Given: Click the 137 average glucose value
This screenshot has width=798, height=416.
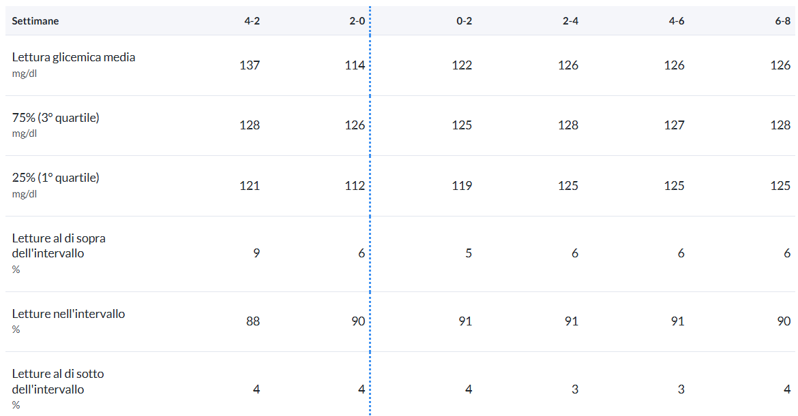Looking at the screenshot, I should 250,65.
